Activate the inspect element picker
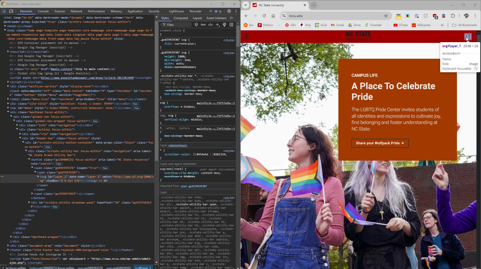Viewport: 481px width, 269px height. pyautogui.click(x=4, y=11)
